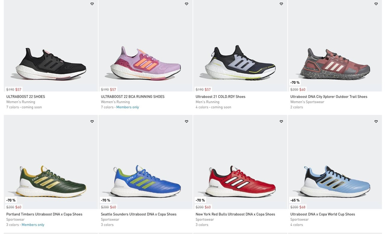Open ULTRABOOST 22 BCA RUNNING SHOES link

point(133,97)
